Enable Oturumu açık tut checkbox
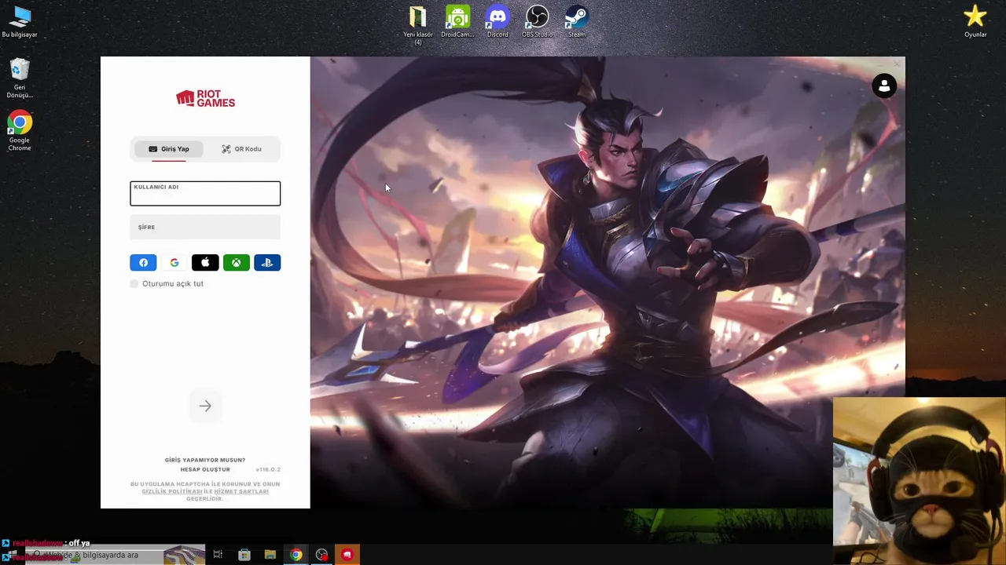 (x=134, y=283)
